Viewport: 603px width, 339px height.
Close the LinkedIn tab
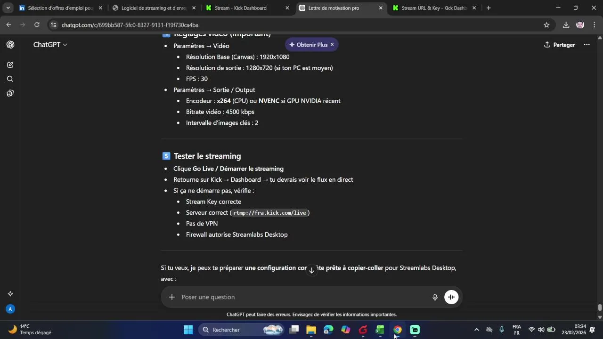click(100, 8)
